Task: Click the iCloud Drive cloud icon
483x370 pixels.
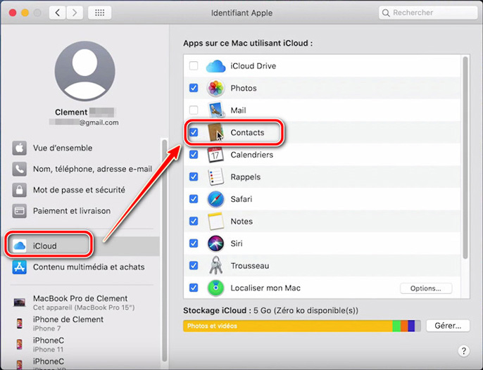Action: tap(215, 66)
